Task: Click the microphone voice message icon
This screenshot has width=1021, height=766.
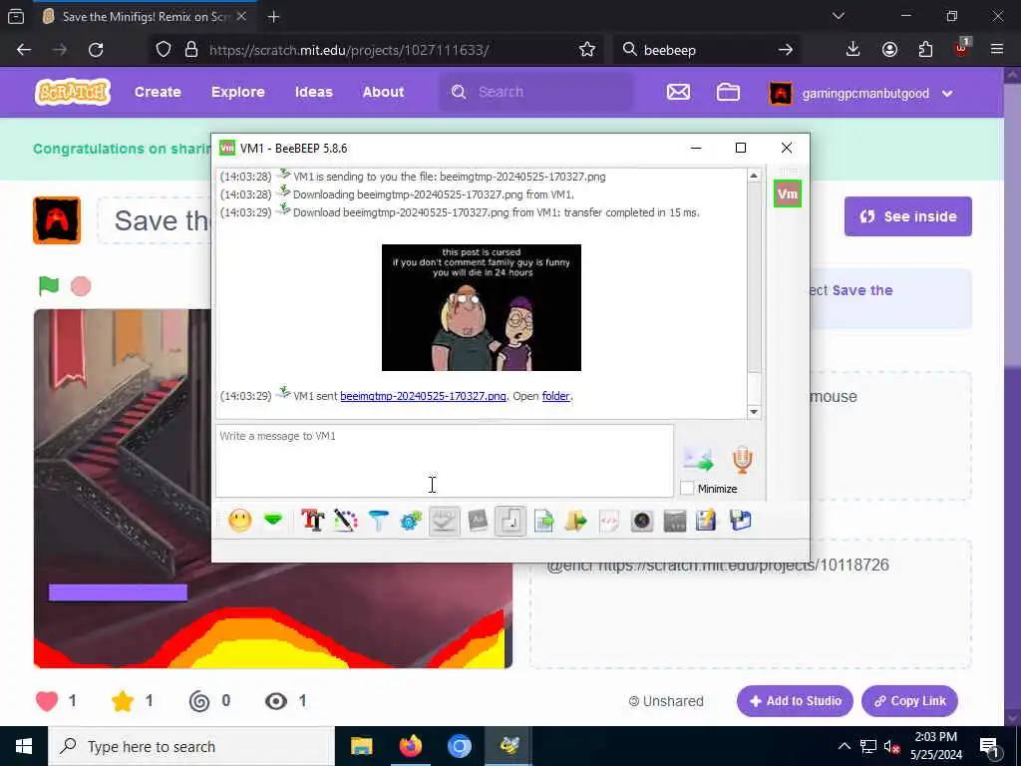Action: point(742,459)
